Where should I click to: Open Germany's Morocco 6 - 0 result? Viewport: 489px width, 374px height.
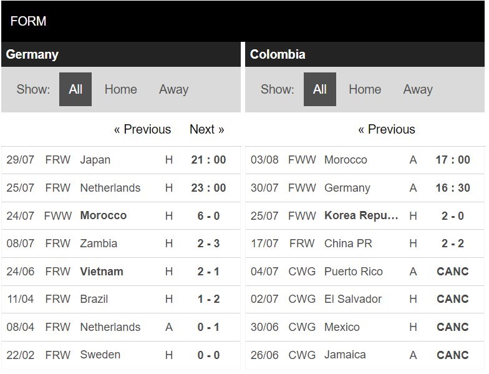coord(121,216)
